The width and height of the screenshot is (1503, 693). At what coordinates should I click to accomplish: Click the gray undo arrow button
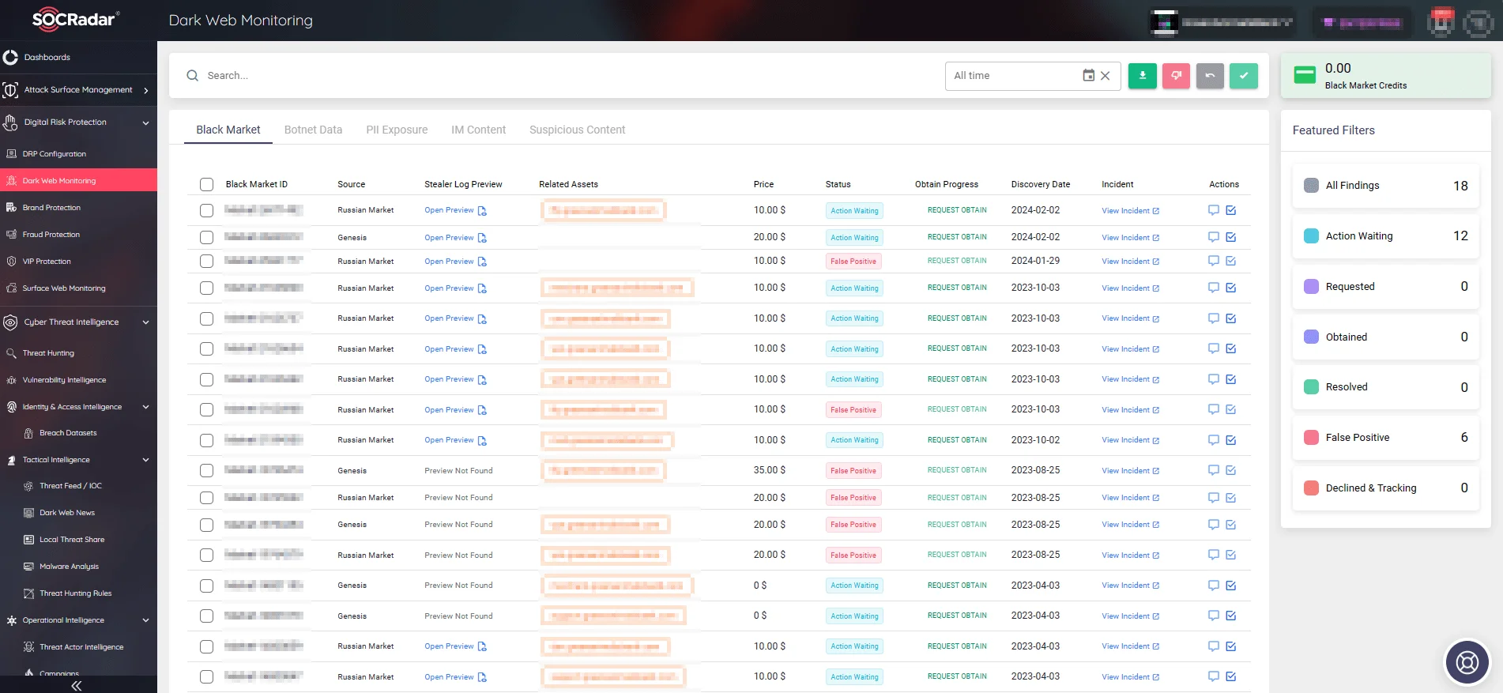point(1210,76)
